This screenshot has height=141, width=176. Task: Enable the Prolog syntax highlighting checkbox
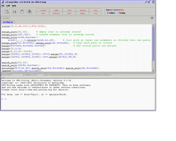pos(117,13)
